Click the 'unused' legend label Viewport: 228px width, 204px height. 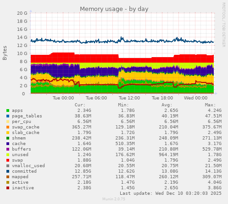pyautogui.click(x=20, y=155)
